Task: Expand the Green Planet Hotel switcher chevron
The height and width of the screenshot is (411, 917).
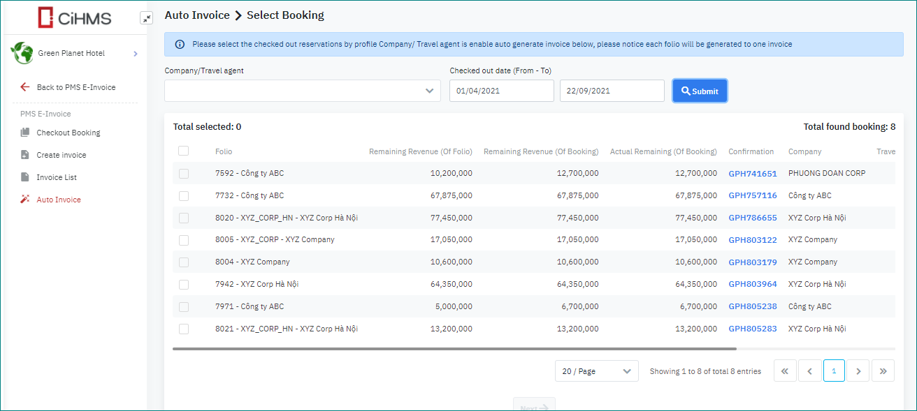Action: pyautogui.click(x=135, y=54)
